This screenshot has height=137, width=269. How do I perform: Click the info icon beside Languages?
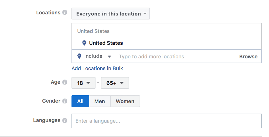65,120
